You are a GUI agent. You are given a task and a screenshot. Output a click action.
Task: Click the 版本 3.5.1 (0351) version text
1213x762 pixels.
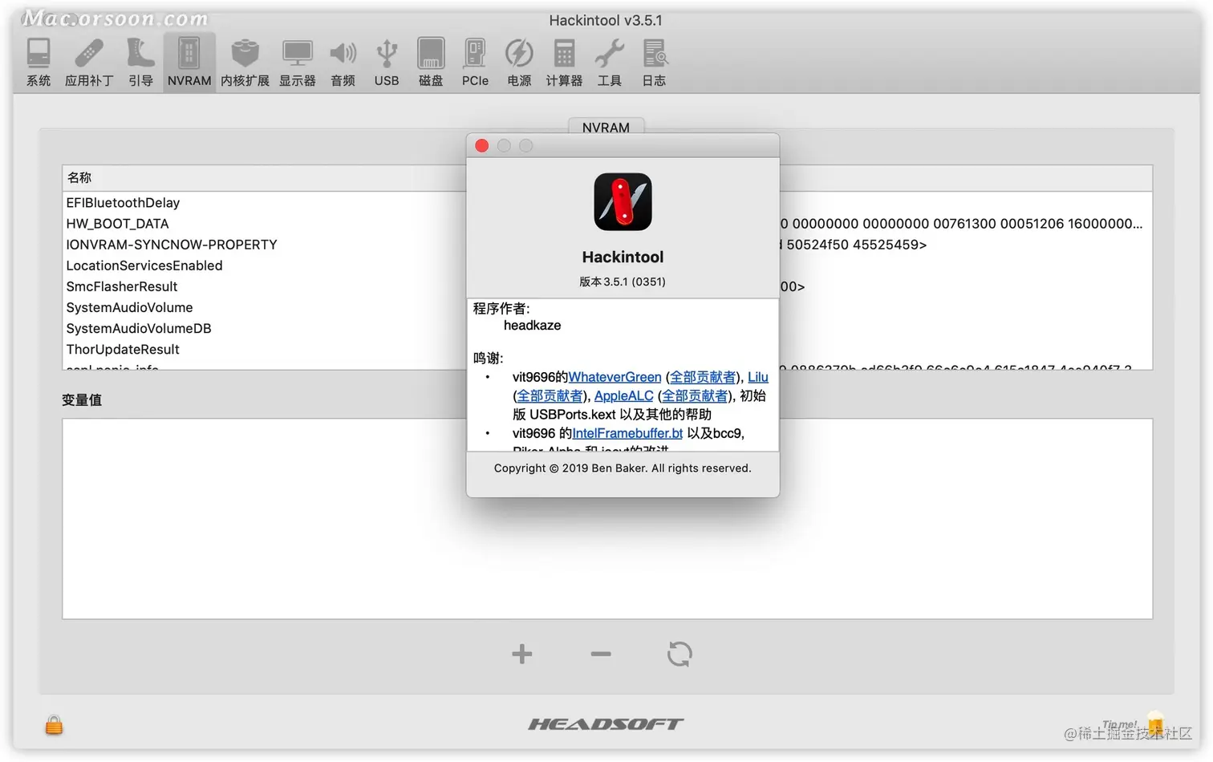pos(623,282)
